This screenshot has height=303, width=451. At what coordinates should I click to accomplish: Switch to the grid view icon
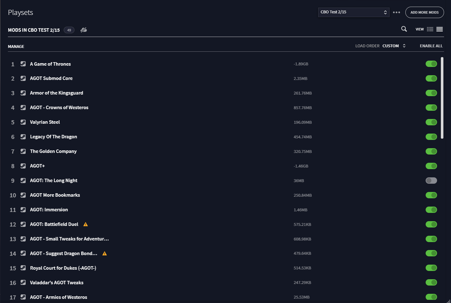point(430,29)
